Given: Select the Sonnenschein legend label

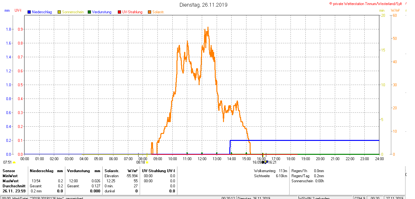Looking at the screenshot, I should [x=73, y=12].
